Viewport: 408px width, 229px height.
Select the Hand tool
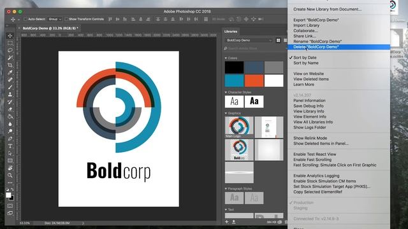tap(10, 168)
